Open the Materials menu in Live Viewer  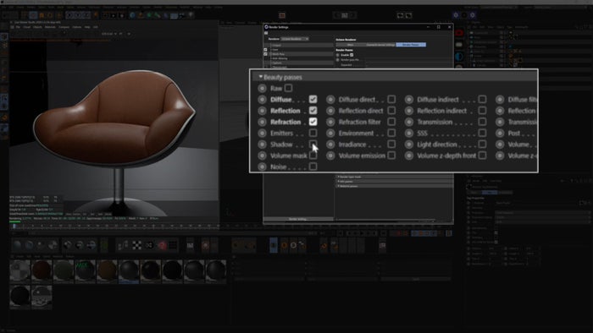coord(50,27)
